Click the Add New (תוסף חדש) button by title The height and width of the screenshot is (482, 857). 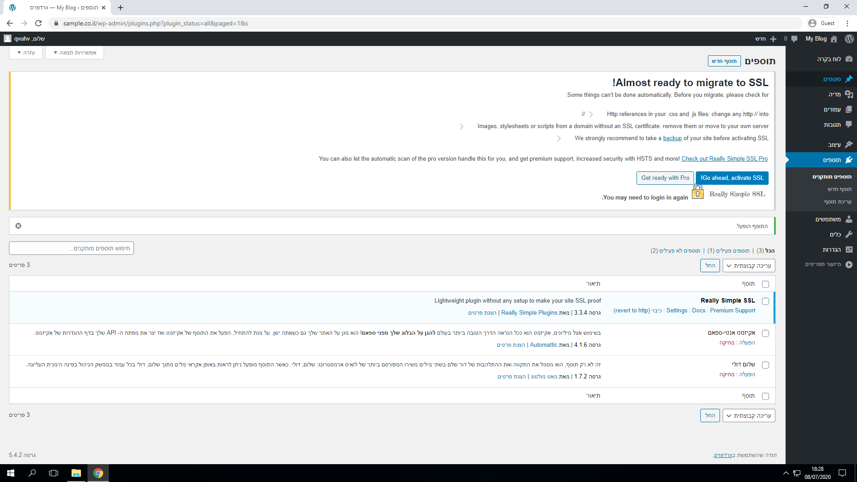point(724,61)
